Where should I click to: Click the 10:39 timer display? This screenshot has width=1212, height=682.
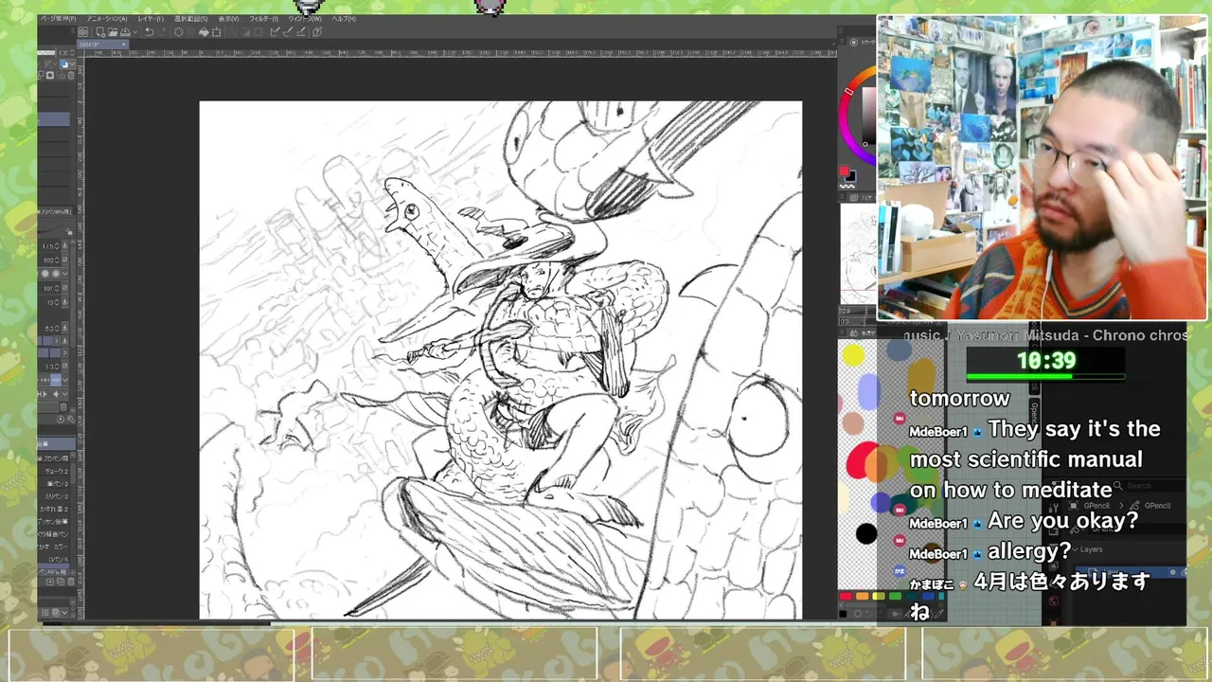[1046, 361]
